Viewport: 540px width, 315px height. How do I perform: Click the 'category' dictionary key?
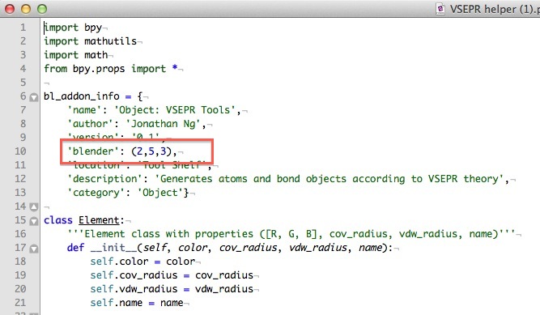pyautogui.click(x=96, y=193)
